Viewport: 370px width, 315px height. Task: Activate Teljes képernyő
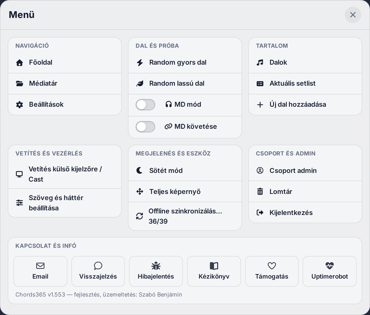coord(185,191)
